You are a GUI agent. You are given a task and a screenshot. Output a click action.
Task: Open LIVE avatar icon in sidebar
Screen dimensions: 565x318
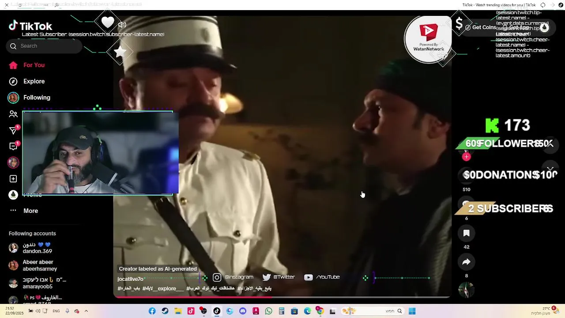[13, 162]
